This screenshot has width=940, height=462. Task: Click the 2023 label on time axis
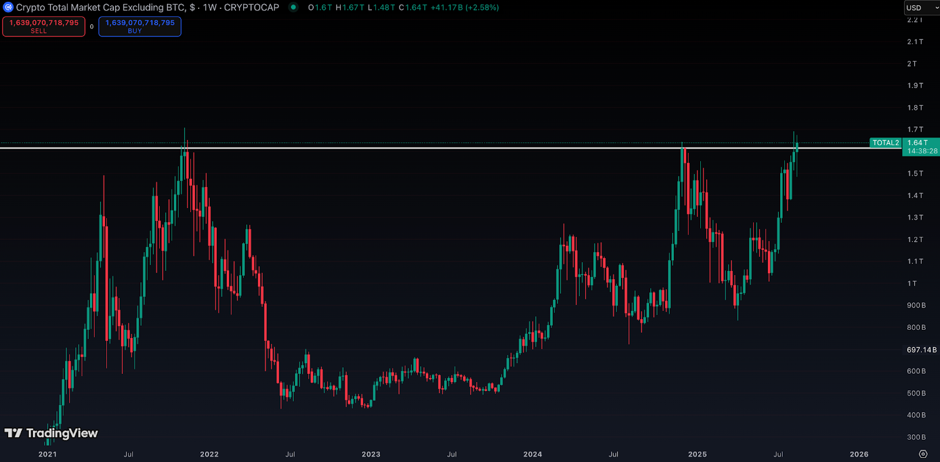(x=371, y=454)
